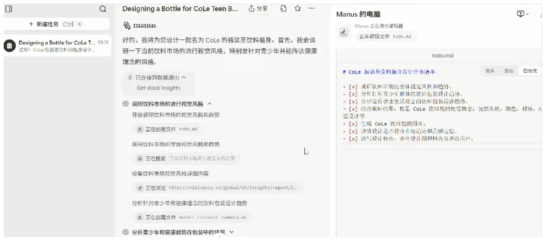547x246 pixels.
Task: Click the data source shield icon
Action: (130, 77)
